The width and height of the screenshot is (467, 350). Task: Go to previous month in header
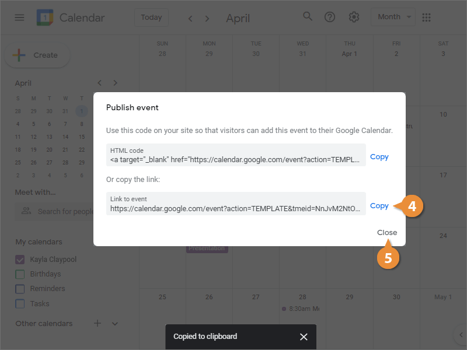tap(190, 18)
